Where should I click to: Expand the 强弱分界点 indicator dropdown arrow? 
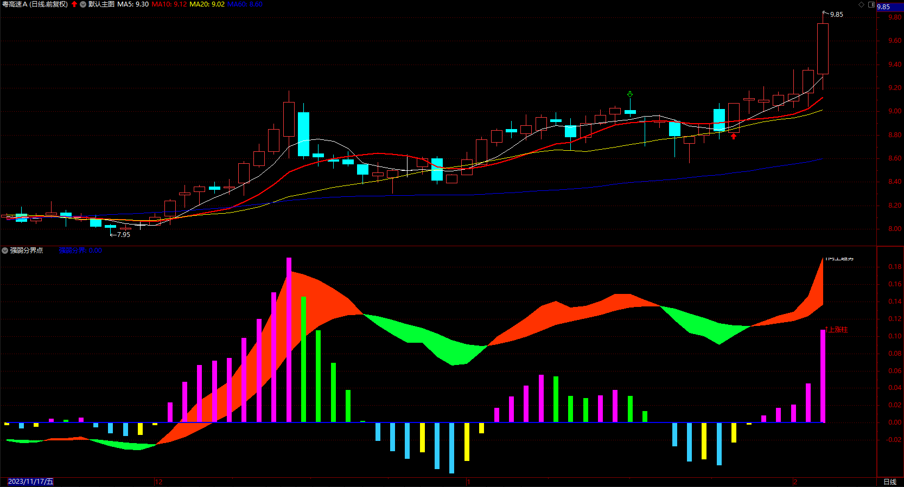coord(5,251)
